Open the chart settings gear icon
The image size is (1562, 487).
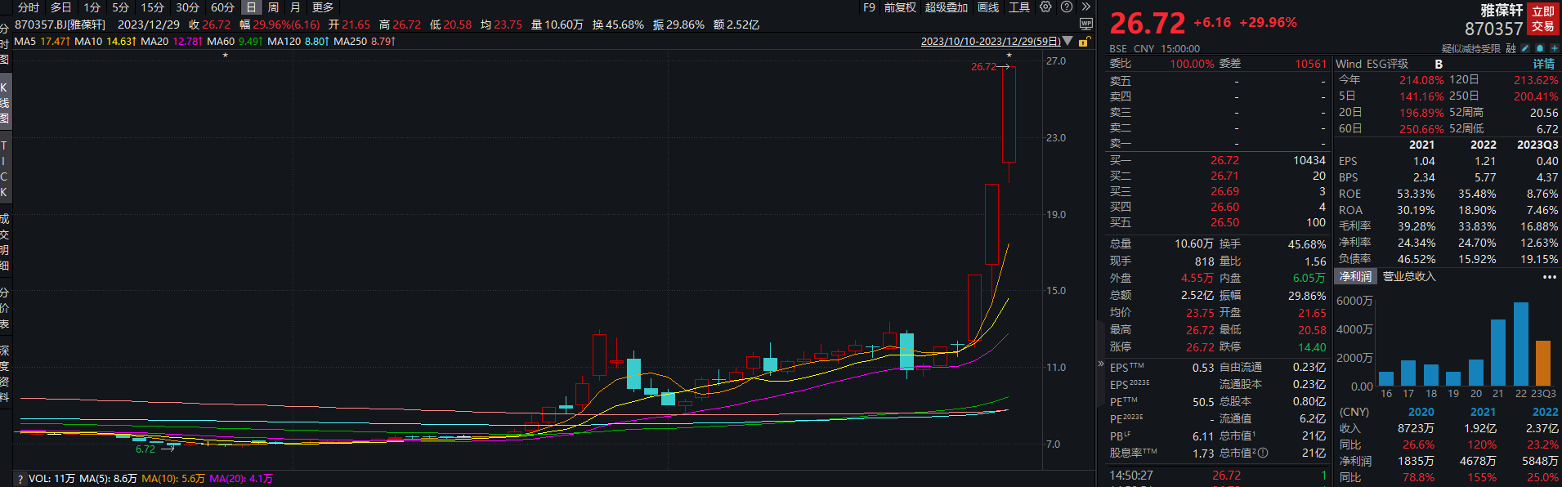tap(1045, 7)
